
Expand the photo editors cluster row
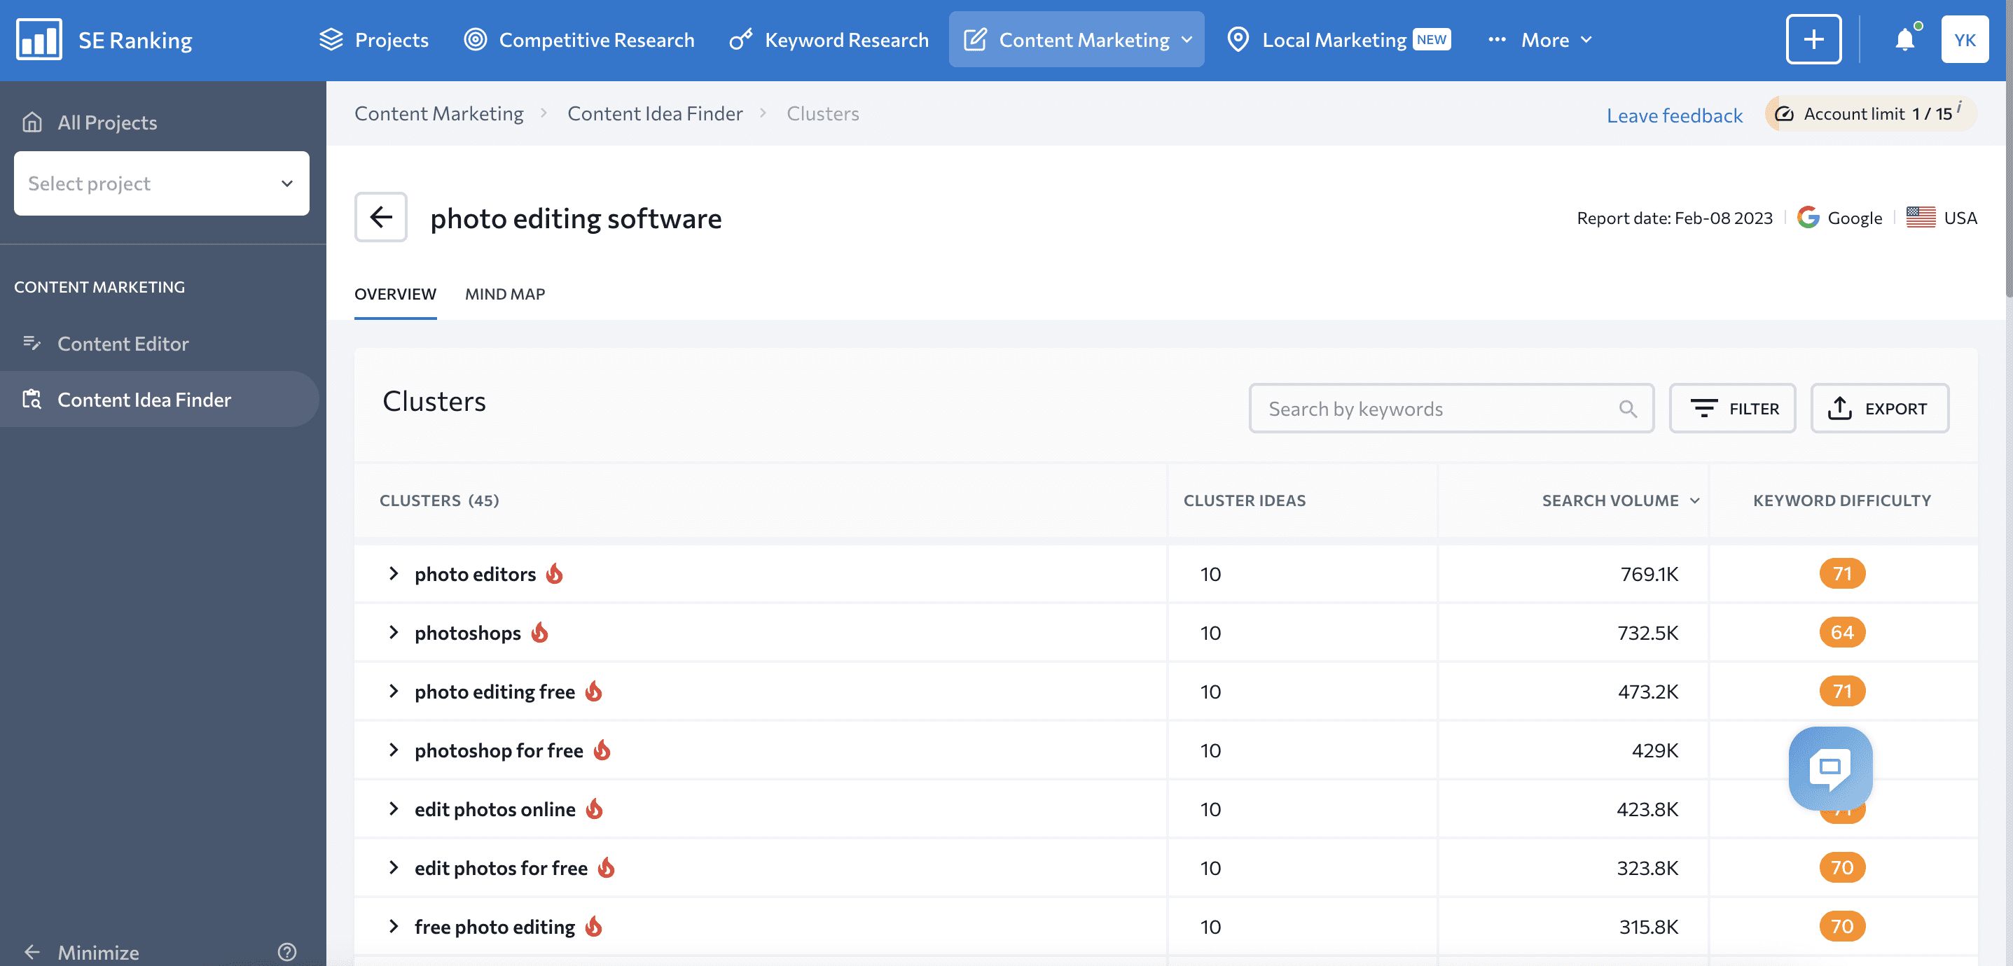click(x=393, y=573)
